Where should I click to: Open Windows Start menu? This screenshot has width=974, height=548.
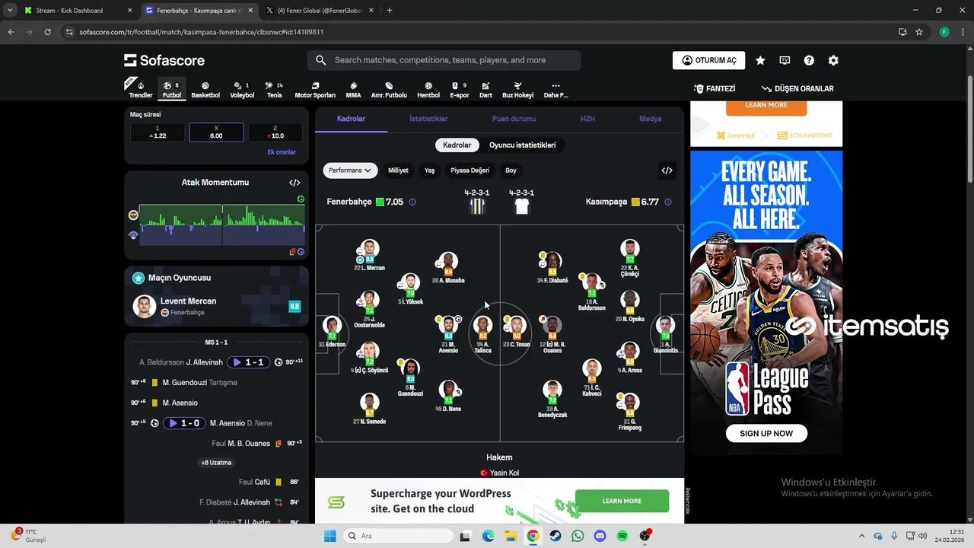329,536
